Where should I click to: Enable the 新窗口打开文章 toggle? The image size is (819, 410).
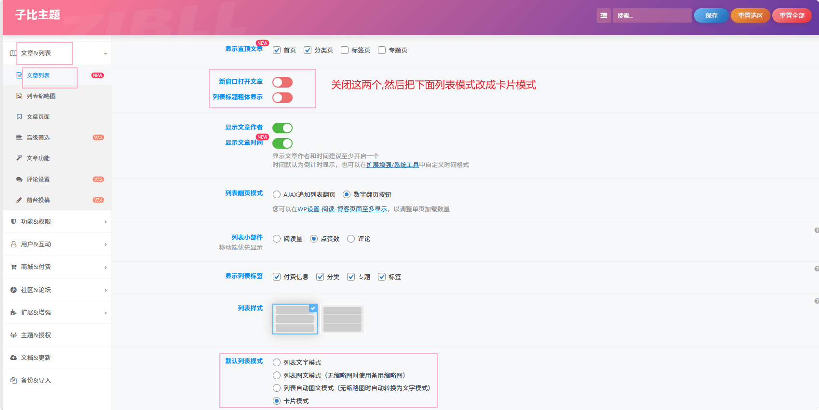point(282,82)
